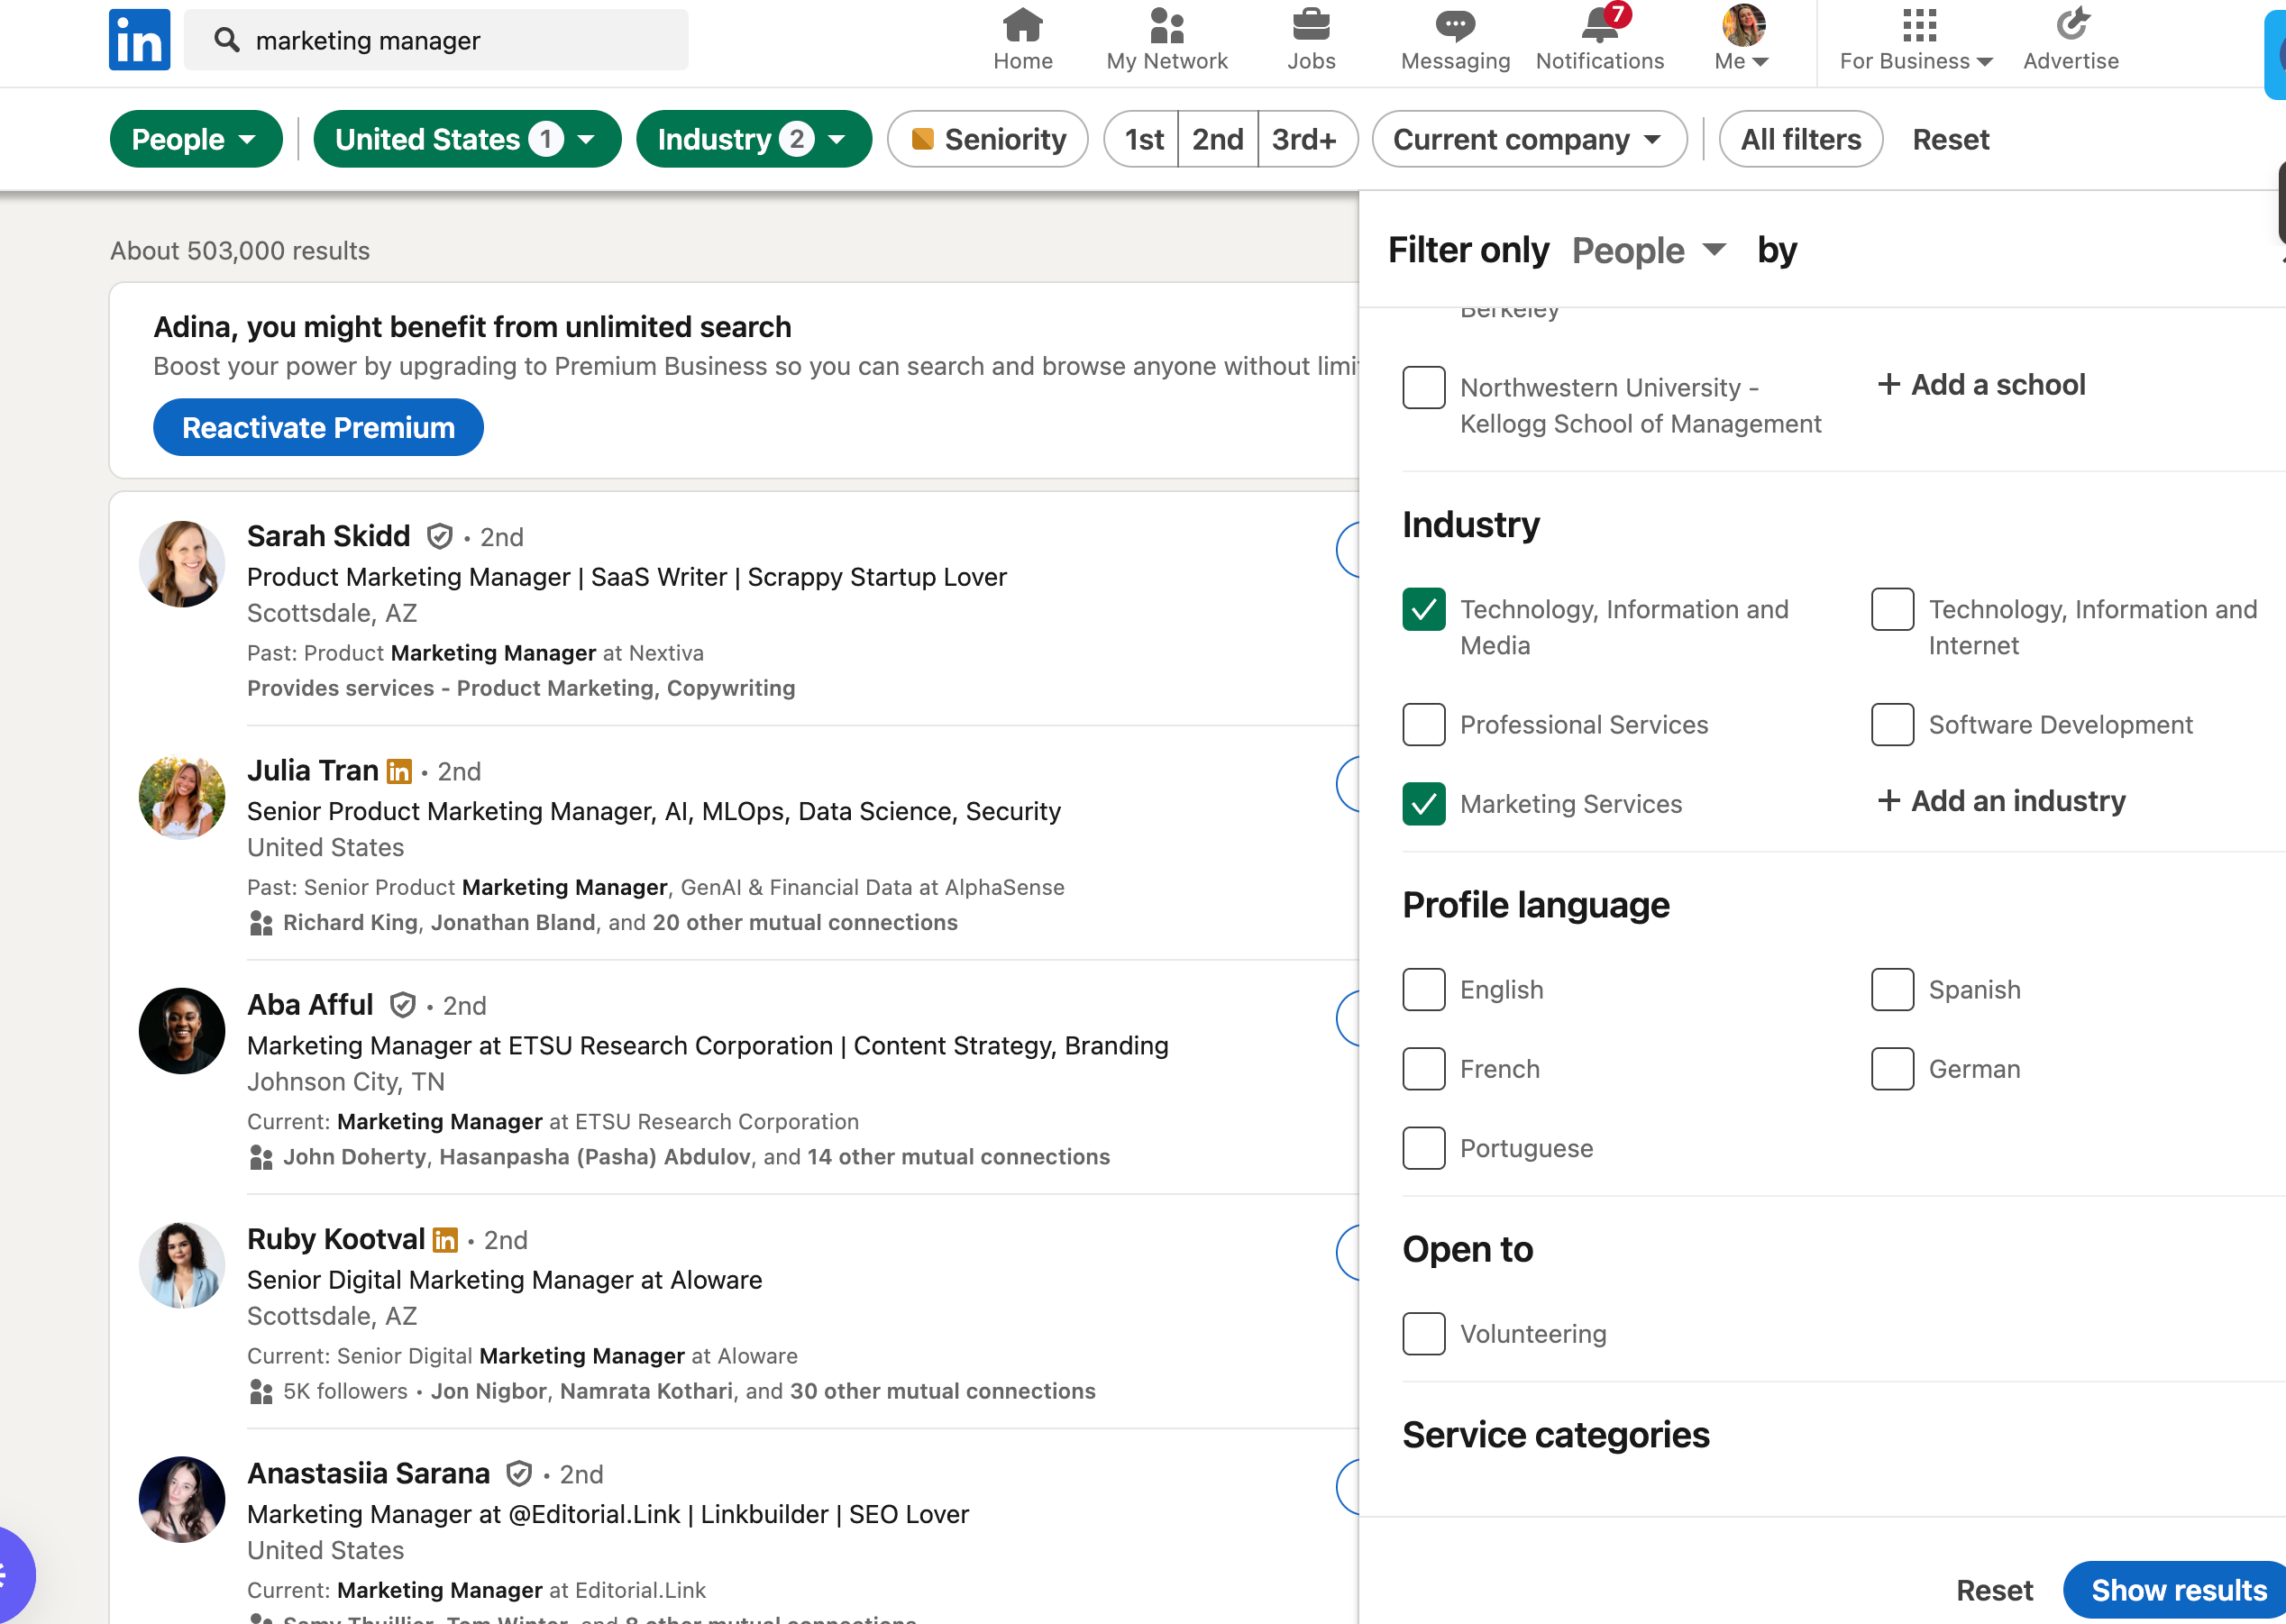Uncheck Marketing Services industry checkbox
Viewport: 2286px width, 1624px height.
[1423, 804]
